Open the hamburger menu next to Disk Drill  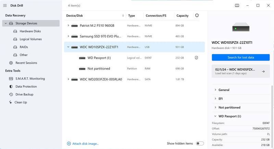(5, 5)
